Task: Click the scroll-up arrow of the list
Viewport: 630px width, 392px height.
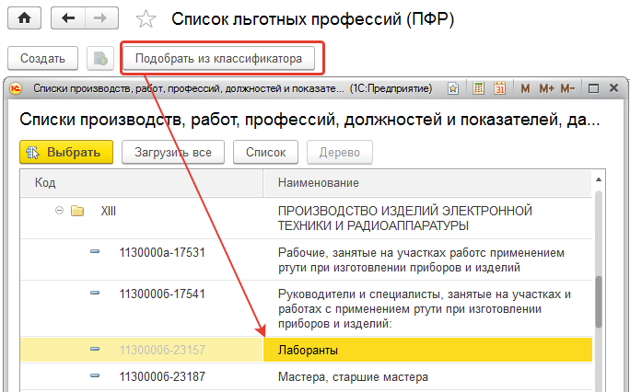Action: 599,179
